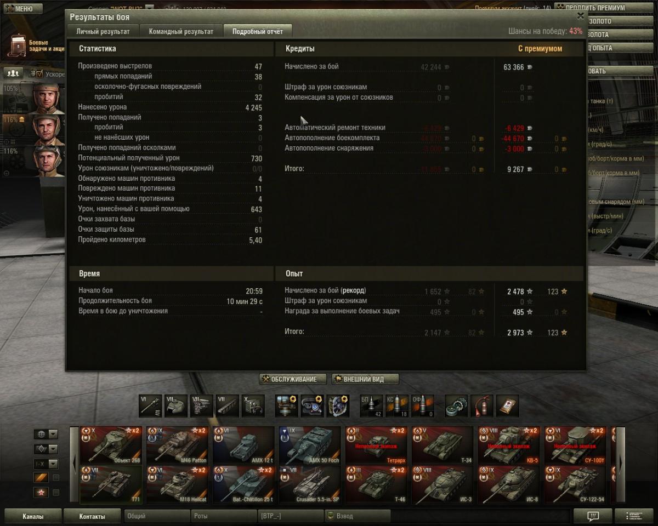Select the ИС-3 tank card
The height and width of the screenshot is (526, 658).
pos(443,485)
